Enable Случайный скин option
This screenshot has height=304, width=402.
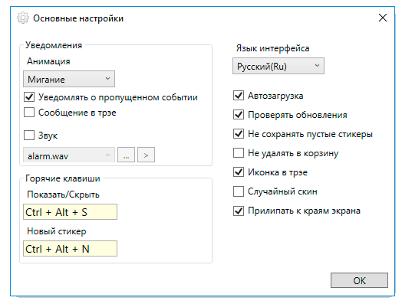[239, 191]
